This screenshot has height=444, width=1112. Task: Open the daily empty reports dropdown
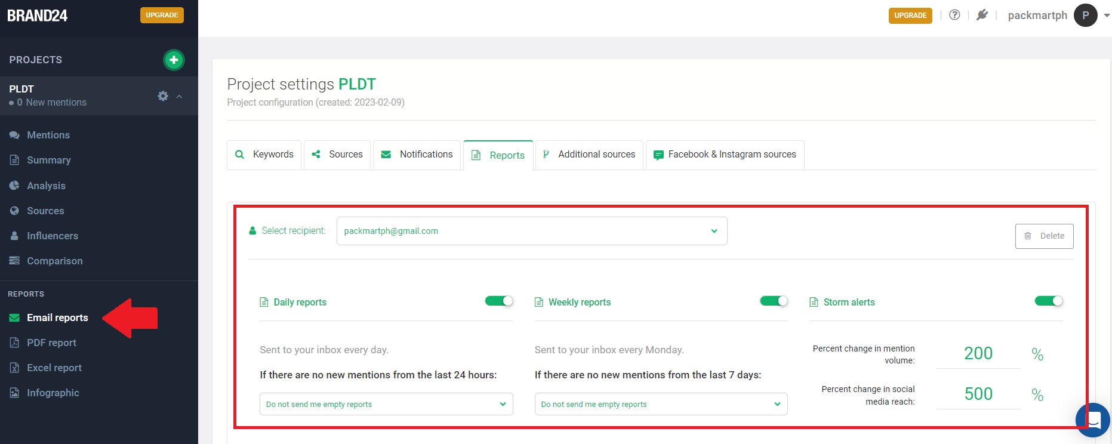coord(386,404)
